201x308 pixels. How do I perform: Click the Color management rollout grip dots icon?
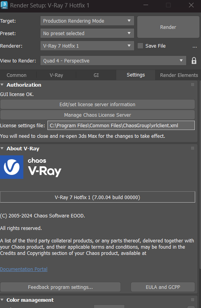192,299
